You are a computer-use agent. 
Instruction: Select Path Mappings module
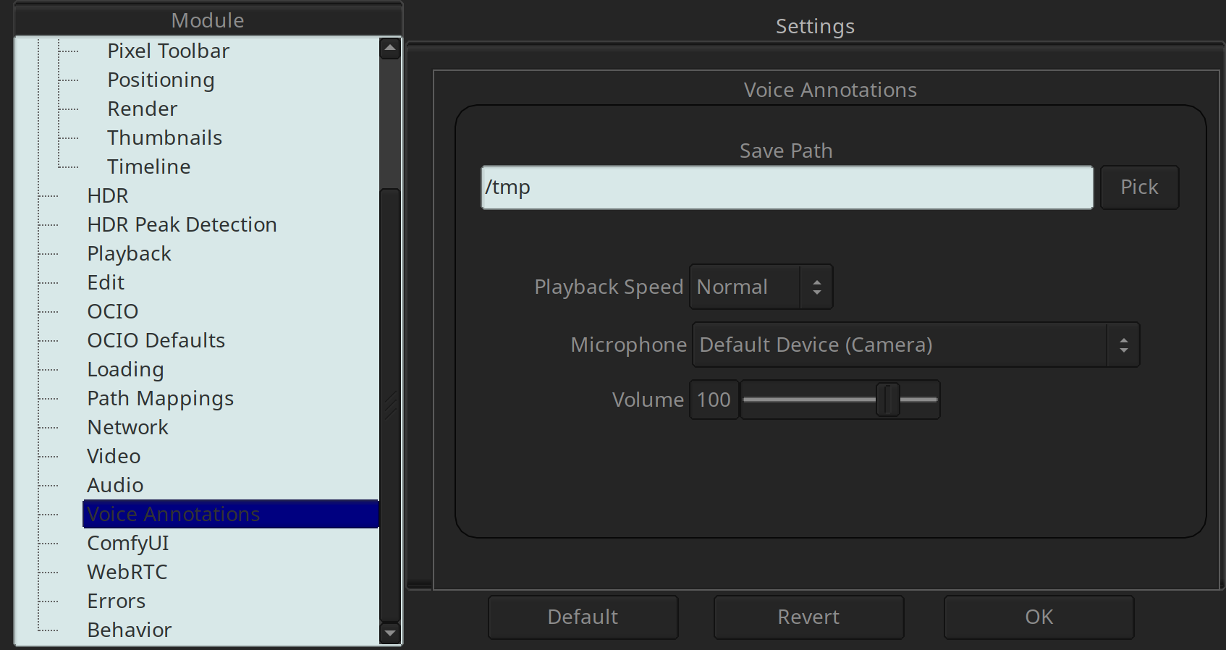click(x=160, y=398)
